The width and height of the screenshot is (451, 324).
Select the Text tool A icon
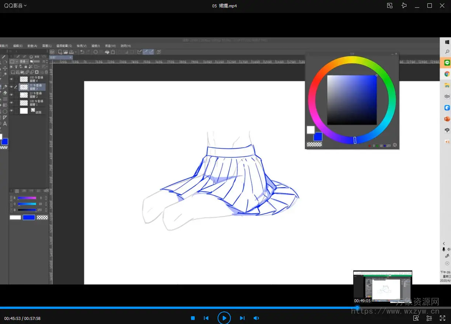[5, 123]
